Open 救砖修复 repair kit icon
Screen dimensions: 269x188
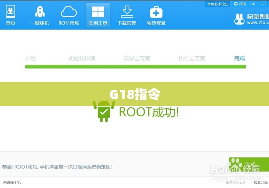pyautogui.click(x=156, y=15)
